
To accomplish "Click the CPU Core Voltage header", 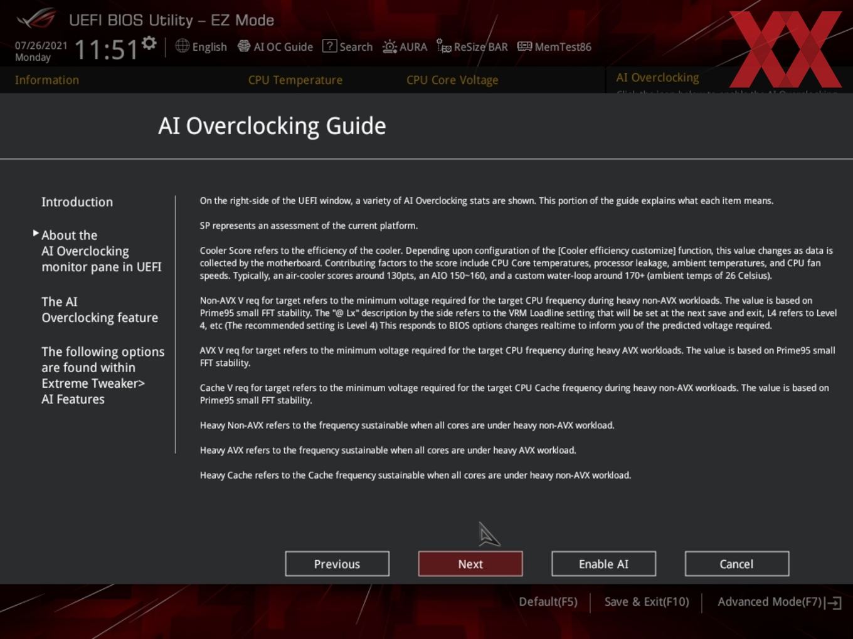I will (452, 80).
